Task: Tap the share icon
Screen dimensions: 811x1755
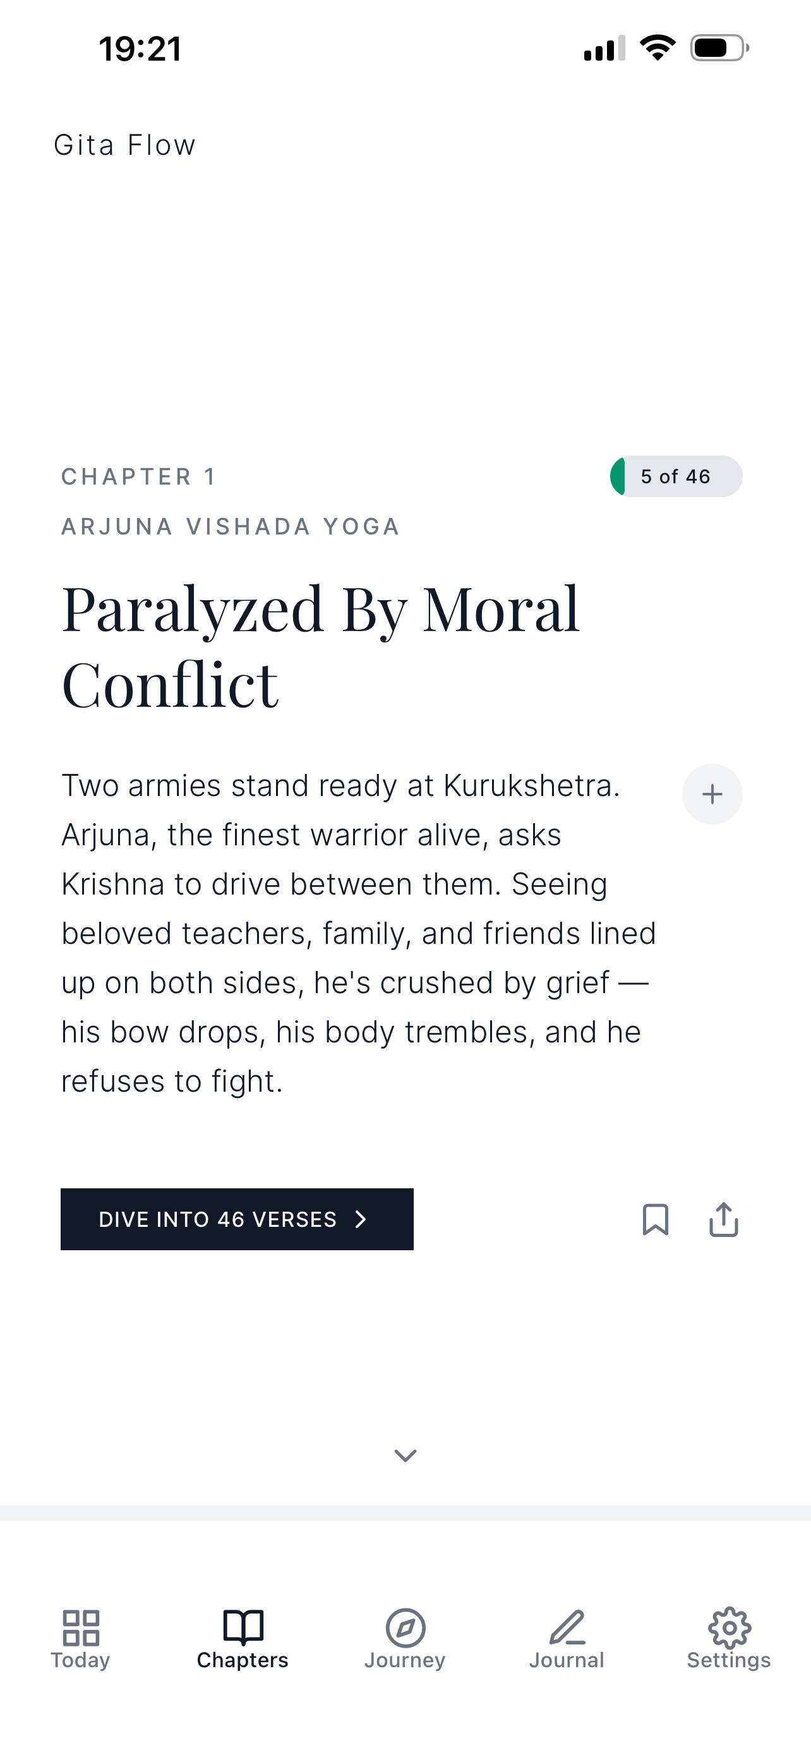Action: [x=723, y=1219]
